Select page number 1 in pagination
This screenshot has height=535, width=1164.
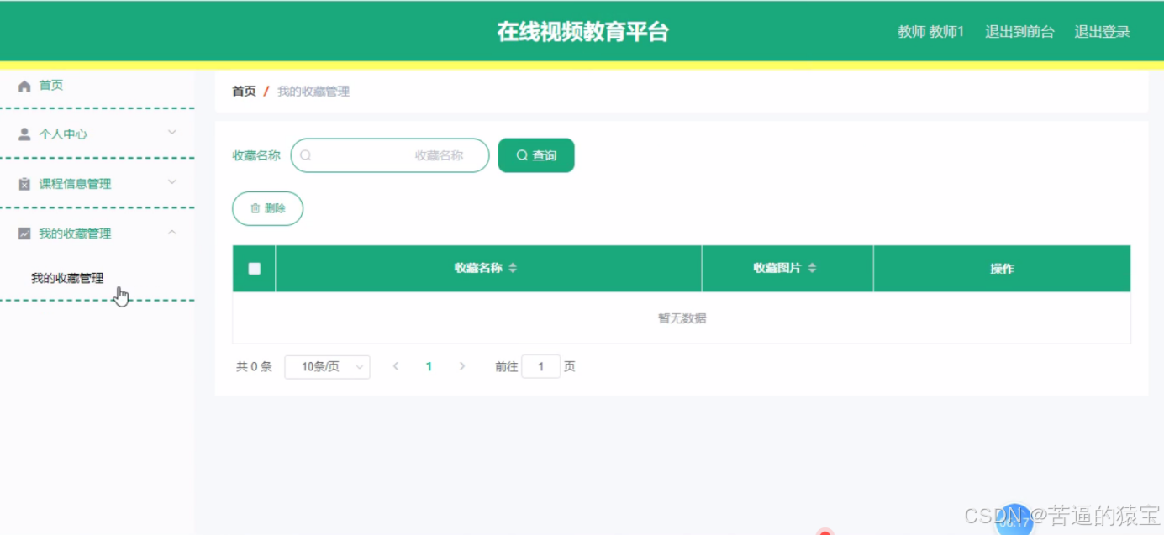[429, 367]
